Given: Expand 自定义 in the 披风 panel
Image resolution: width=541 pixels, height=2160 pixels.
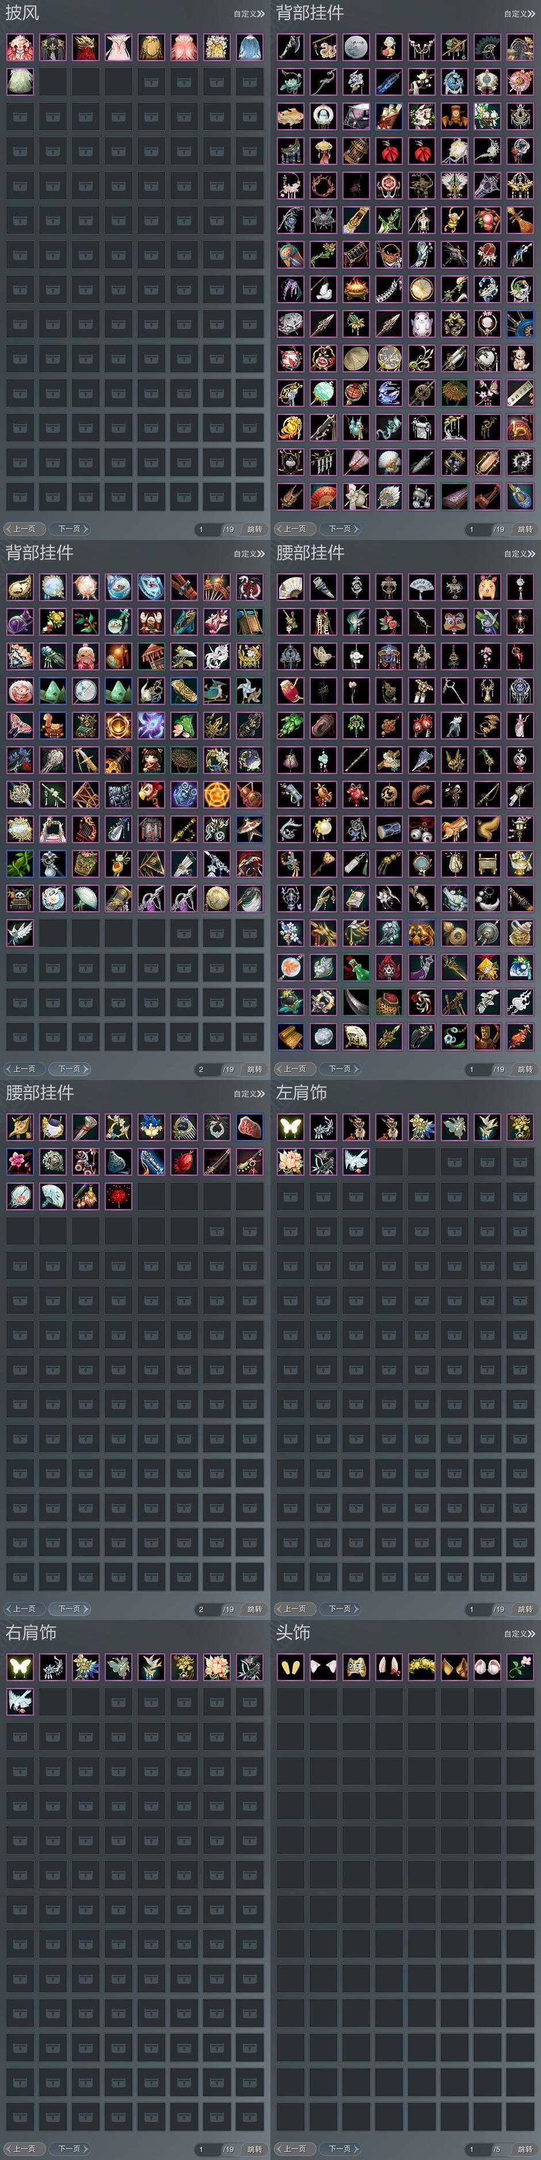Looking at the screenshot, I should (249, 13).
